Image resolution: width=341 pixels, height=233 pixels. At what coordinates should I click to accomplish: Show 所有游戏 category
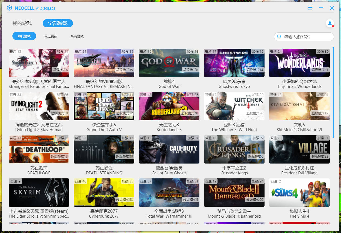[77, 36]
